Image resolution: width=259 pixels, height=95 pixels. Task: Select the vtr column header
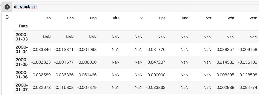pos(209,18)
